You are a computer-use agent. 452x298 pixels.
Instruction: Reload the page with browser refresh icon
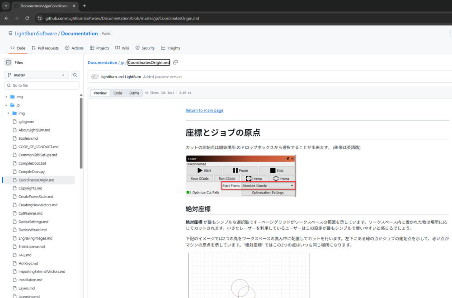pos(27,18)
